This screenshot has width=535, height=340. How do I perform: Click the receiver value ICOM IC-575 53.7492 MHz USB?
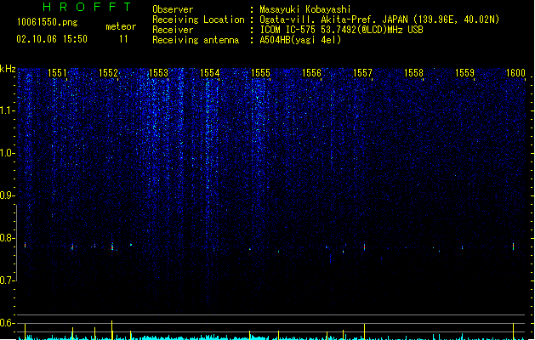[x=341, y=30]
